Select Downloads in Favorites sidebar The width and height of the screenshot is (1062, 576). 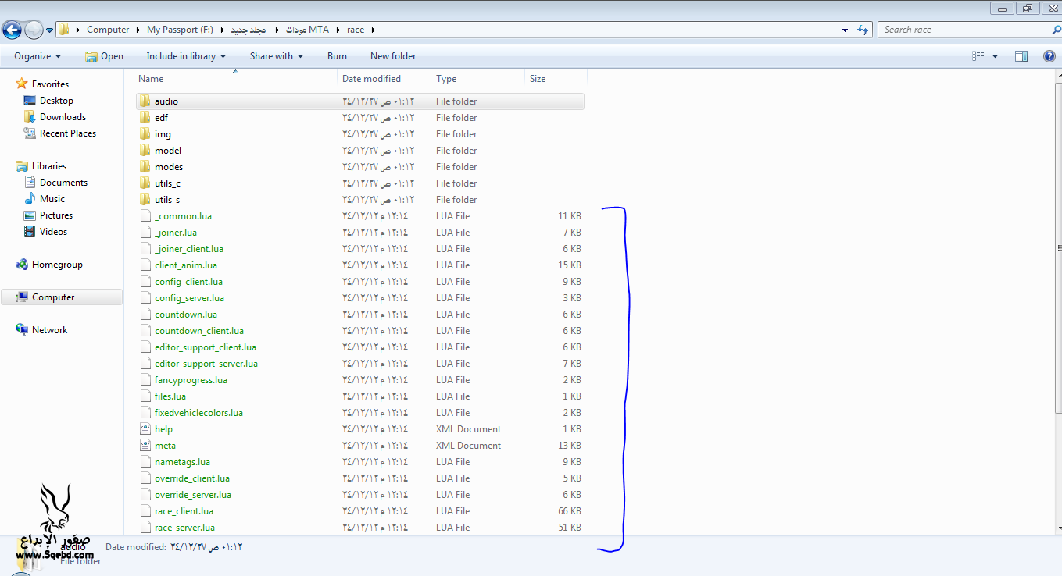point(63,117)
